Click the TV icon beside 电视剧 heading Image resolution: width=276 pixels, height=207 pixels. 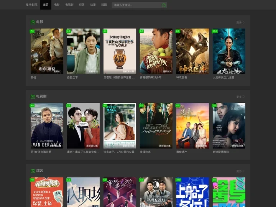point(33,97)
